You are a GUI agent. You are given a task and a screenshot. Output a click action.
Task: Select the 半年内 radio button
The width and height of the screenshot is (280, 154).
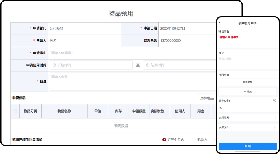[x=193, y=139]
